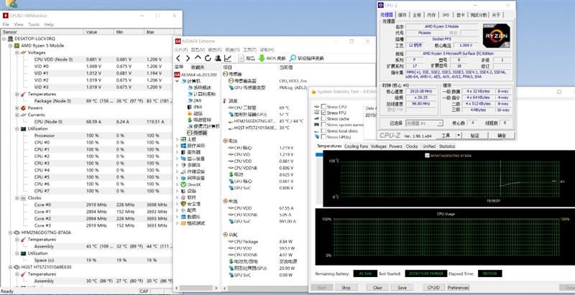Click the Clear button in Stability Test

point(377,288)
